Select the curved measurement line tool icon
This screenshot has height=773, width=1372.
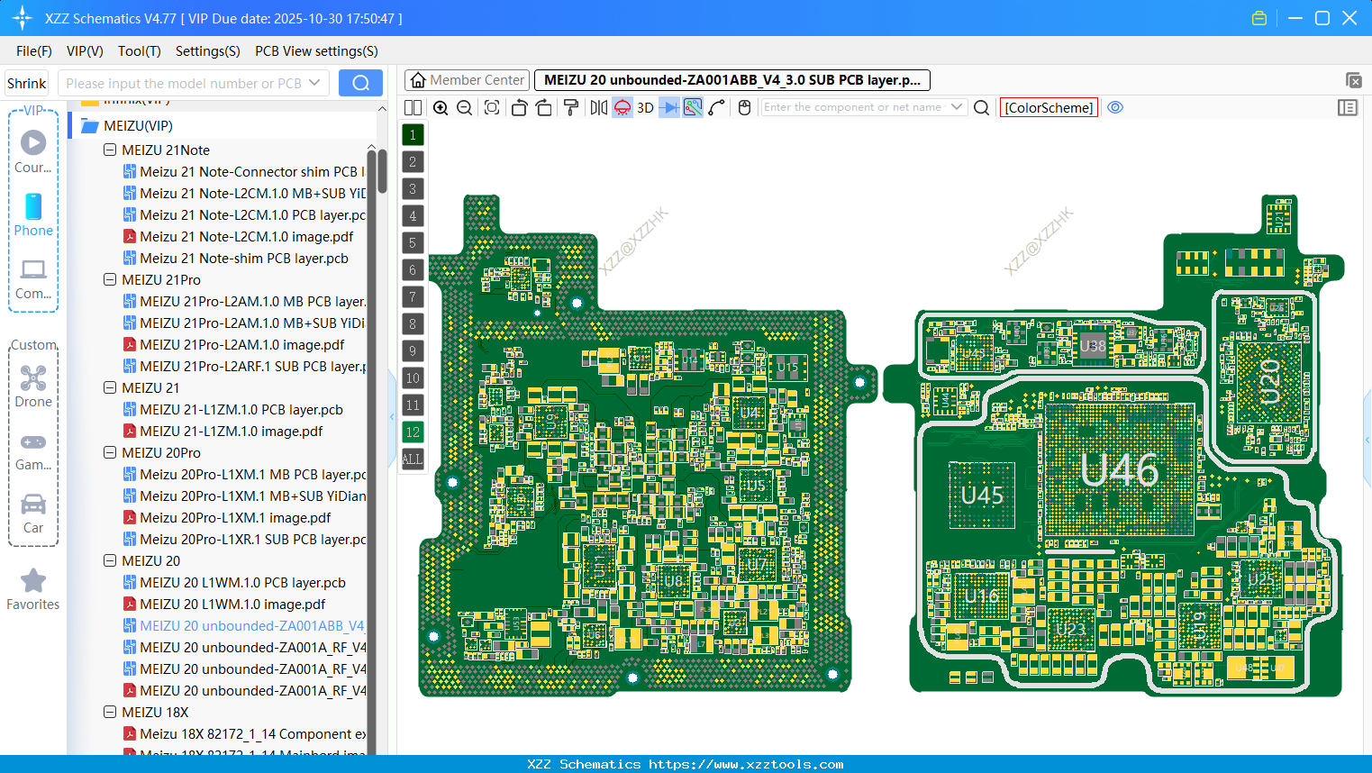tap(716, 107)
